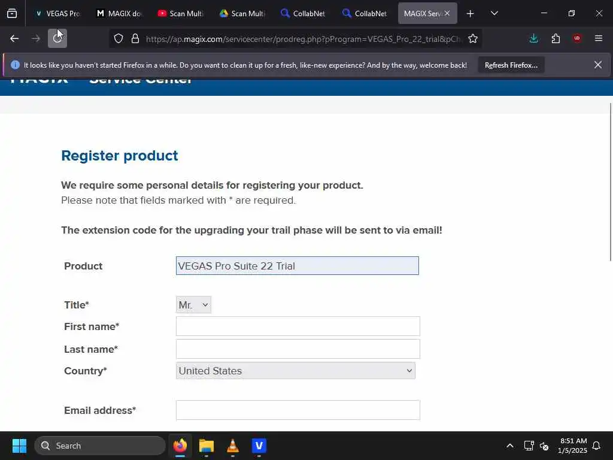The image size is (613, 460).
Task: Click the Register product heading
Action: click(120, 155)
